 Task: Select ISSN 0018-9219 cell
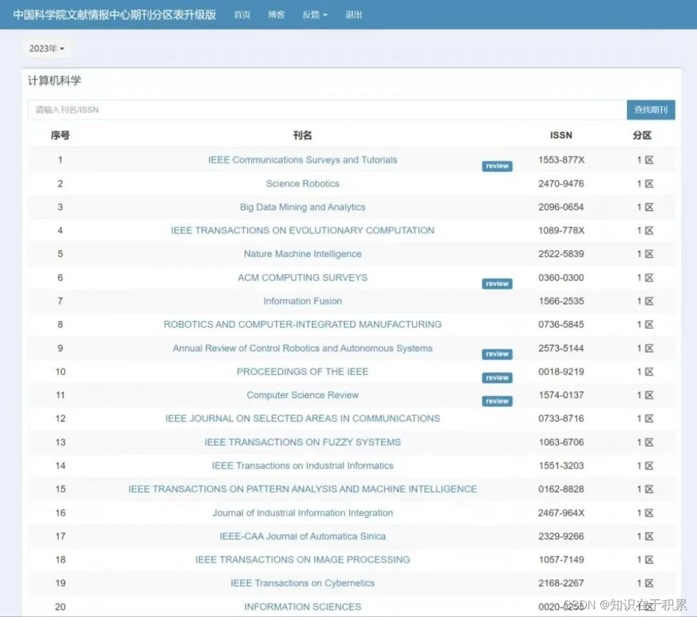pyautogui.click(x=561, y=371)
